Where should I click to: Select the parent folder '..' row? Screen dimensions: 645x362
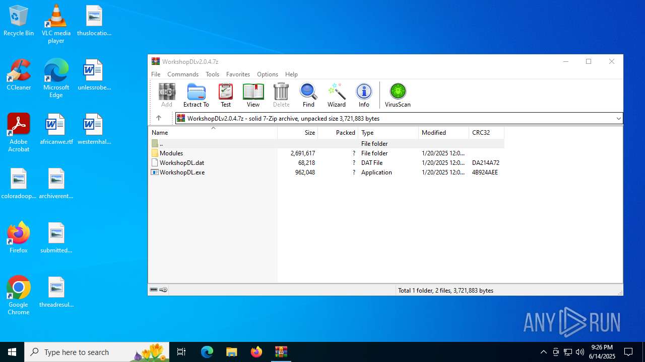[x=326, y=143]
